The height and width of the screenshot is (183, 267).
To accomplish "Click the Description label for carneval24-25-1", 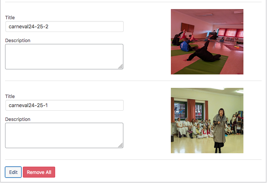I will 18,119.
